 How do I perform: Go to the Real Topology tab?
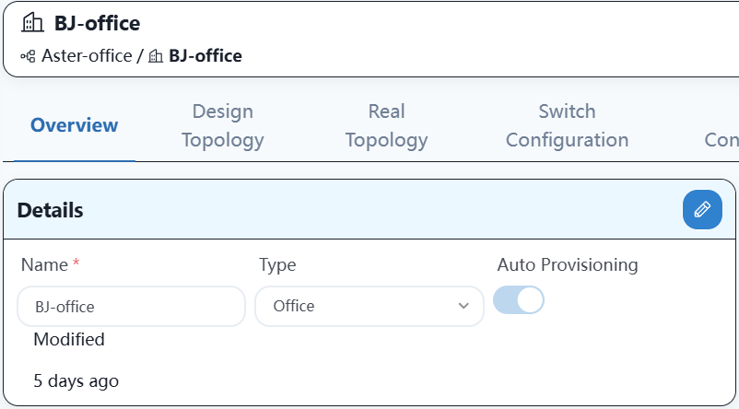click(386, 125)
